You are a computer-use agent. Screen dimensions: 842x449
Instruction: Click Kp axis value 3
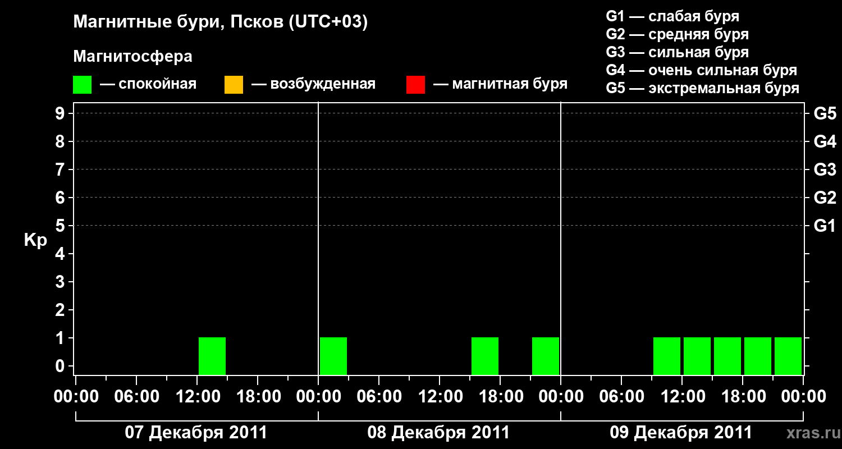click(61, 282)
